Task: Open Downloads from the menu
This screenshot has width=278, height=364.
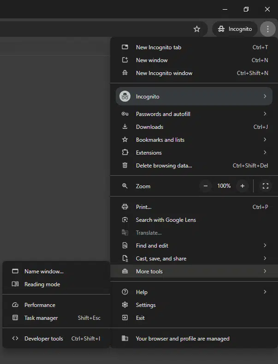Action: pyautogui.click(x=149, y=127)
